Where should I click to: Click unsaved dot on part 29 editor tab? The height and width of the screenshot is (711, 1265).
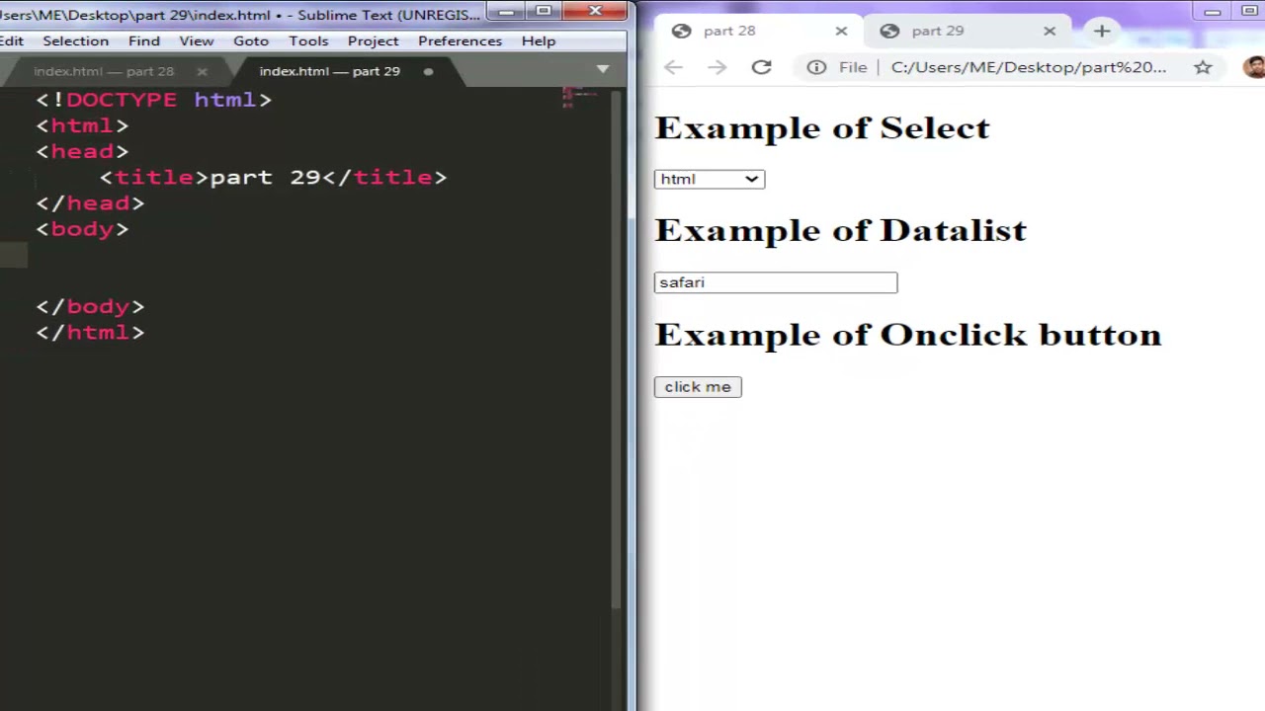[x=428, y=71]
